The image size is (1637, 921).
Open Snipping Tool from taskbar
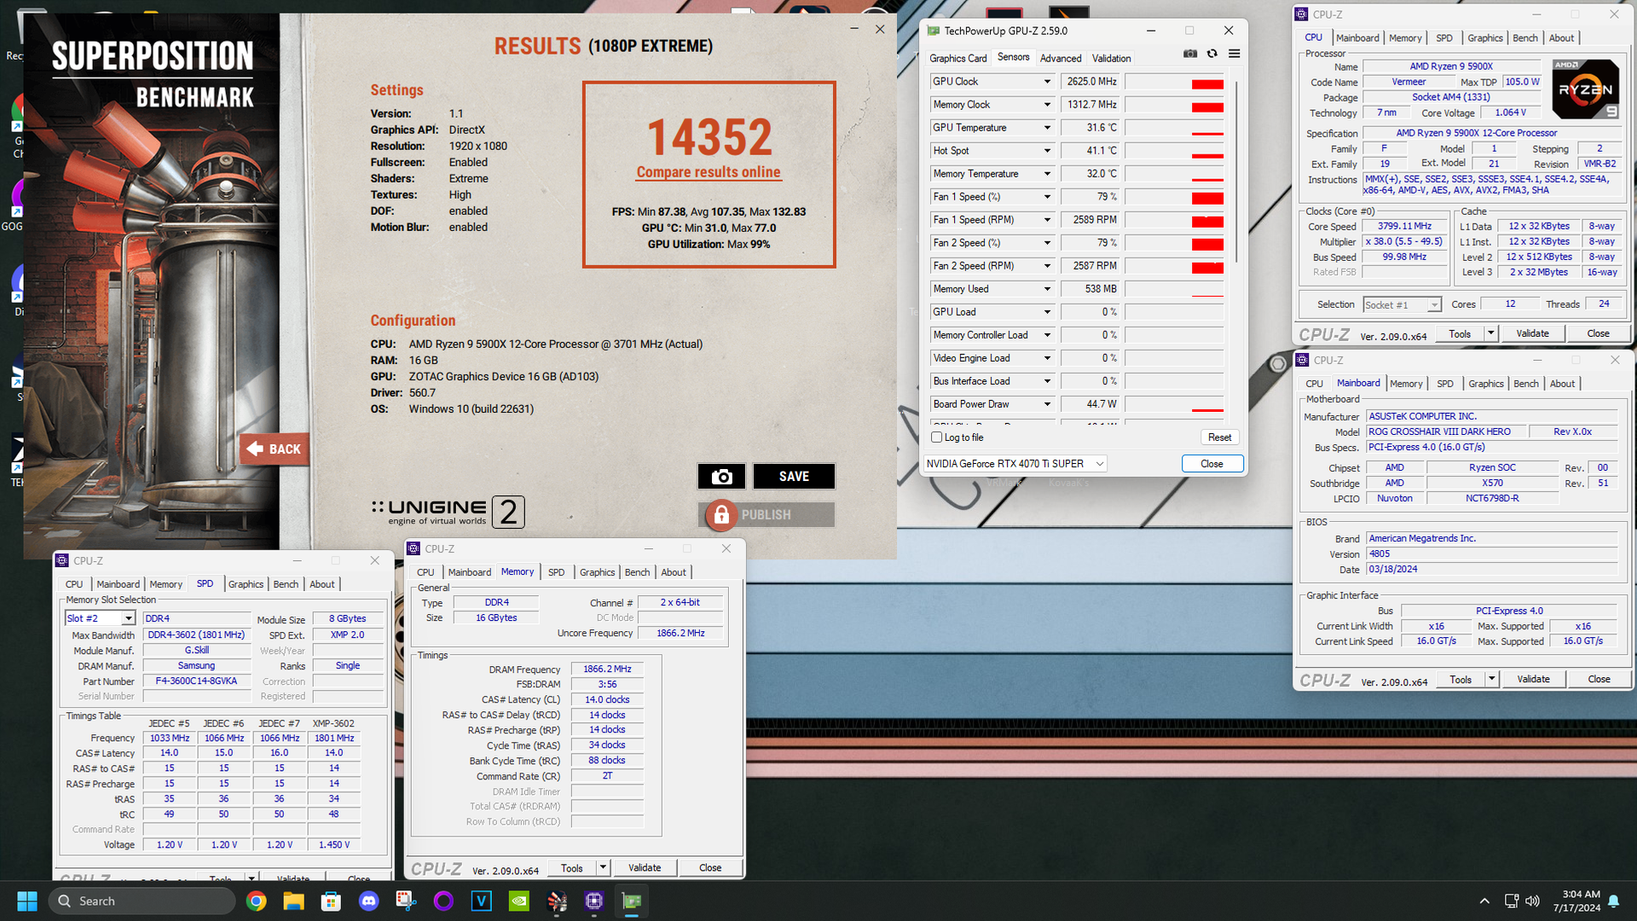tap(406, 901)
